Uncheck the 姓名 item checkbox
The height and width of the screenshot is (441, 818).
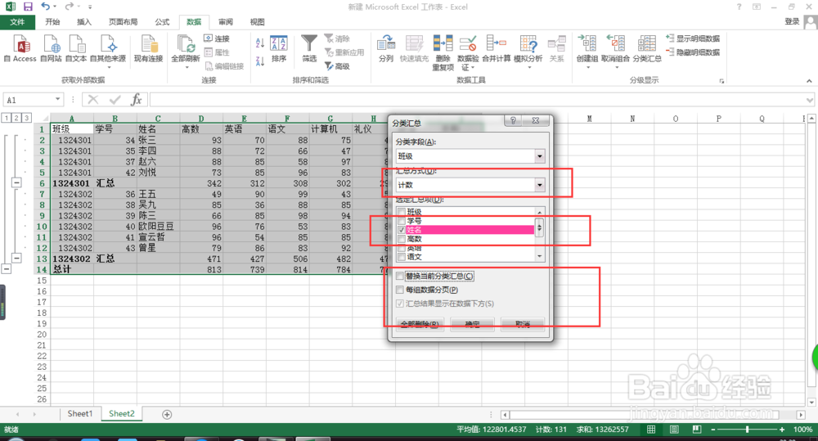[401, 230]
